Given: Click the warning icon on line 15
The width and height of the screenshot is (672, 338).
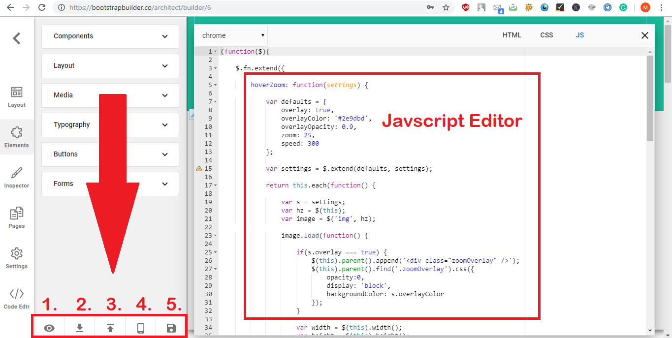Looking at the screenshot, I should pos(199,168).
